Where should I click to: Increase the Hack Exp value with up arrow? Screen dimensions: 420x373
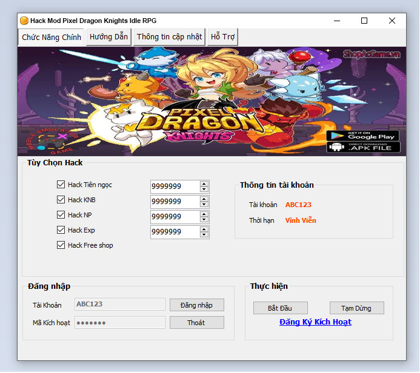204,229
